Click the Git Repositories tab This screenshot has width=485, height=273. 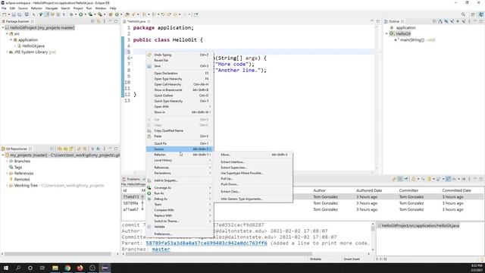[17, 149]
